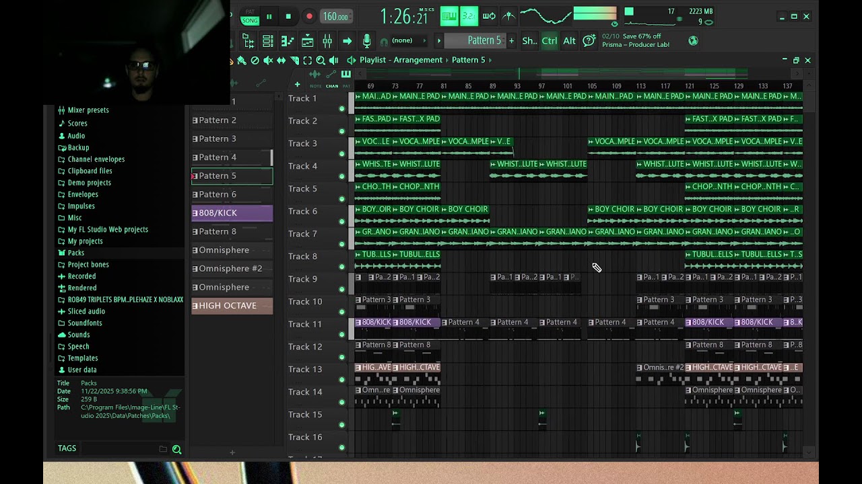
Task: Select Omnisphere #2 pattern in picker
Action: (232, 268)
